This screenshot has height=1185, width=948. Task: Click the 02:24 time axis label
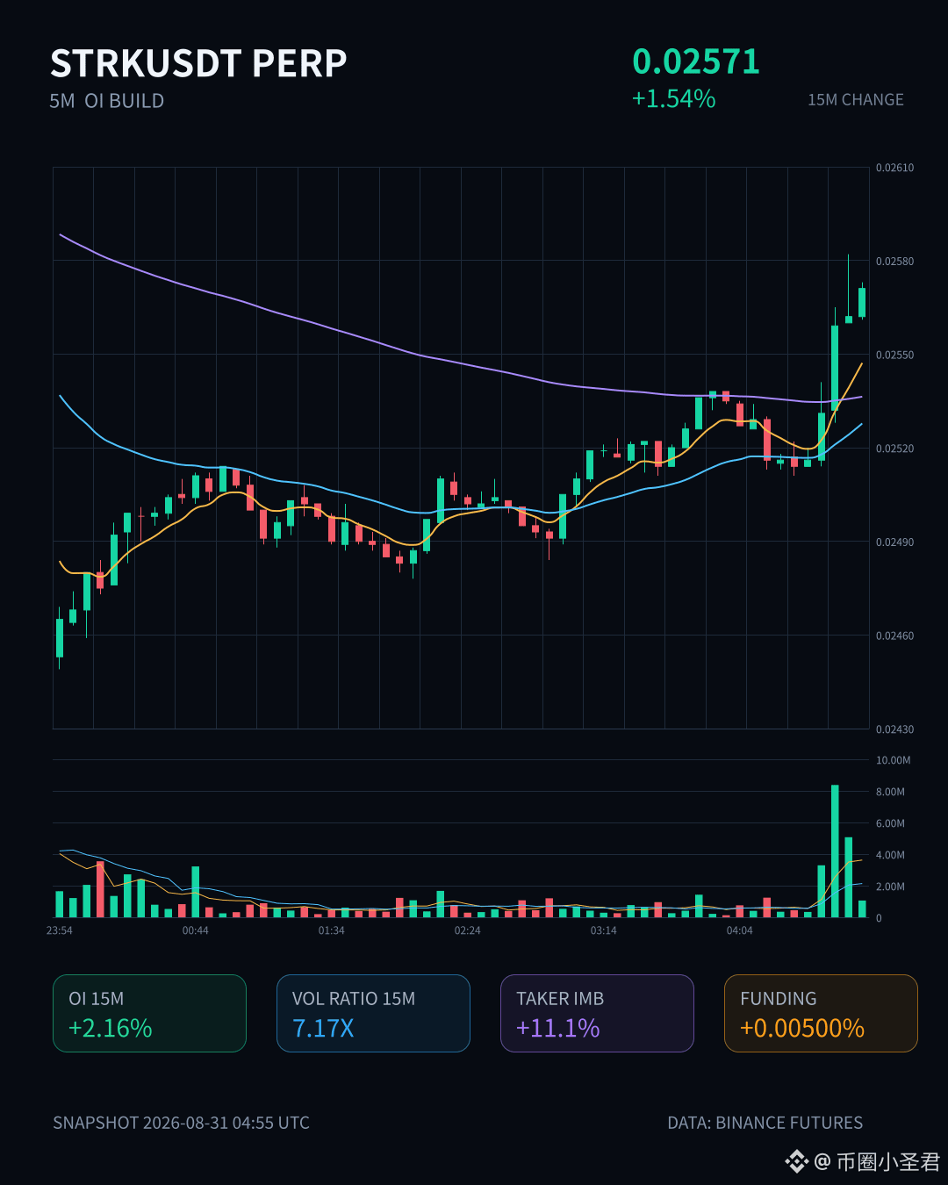pyautogui.click(x=468, y=930)
